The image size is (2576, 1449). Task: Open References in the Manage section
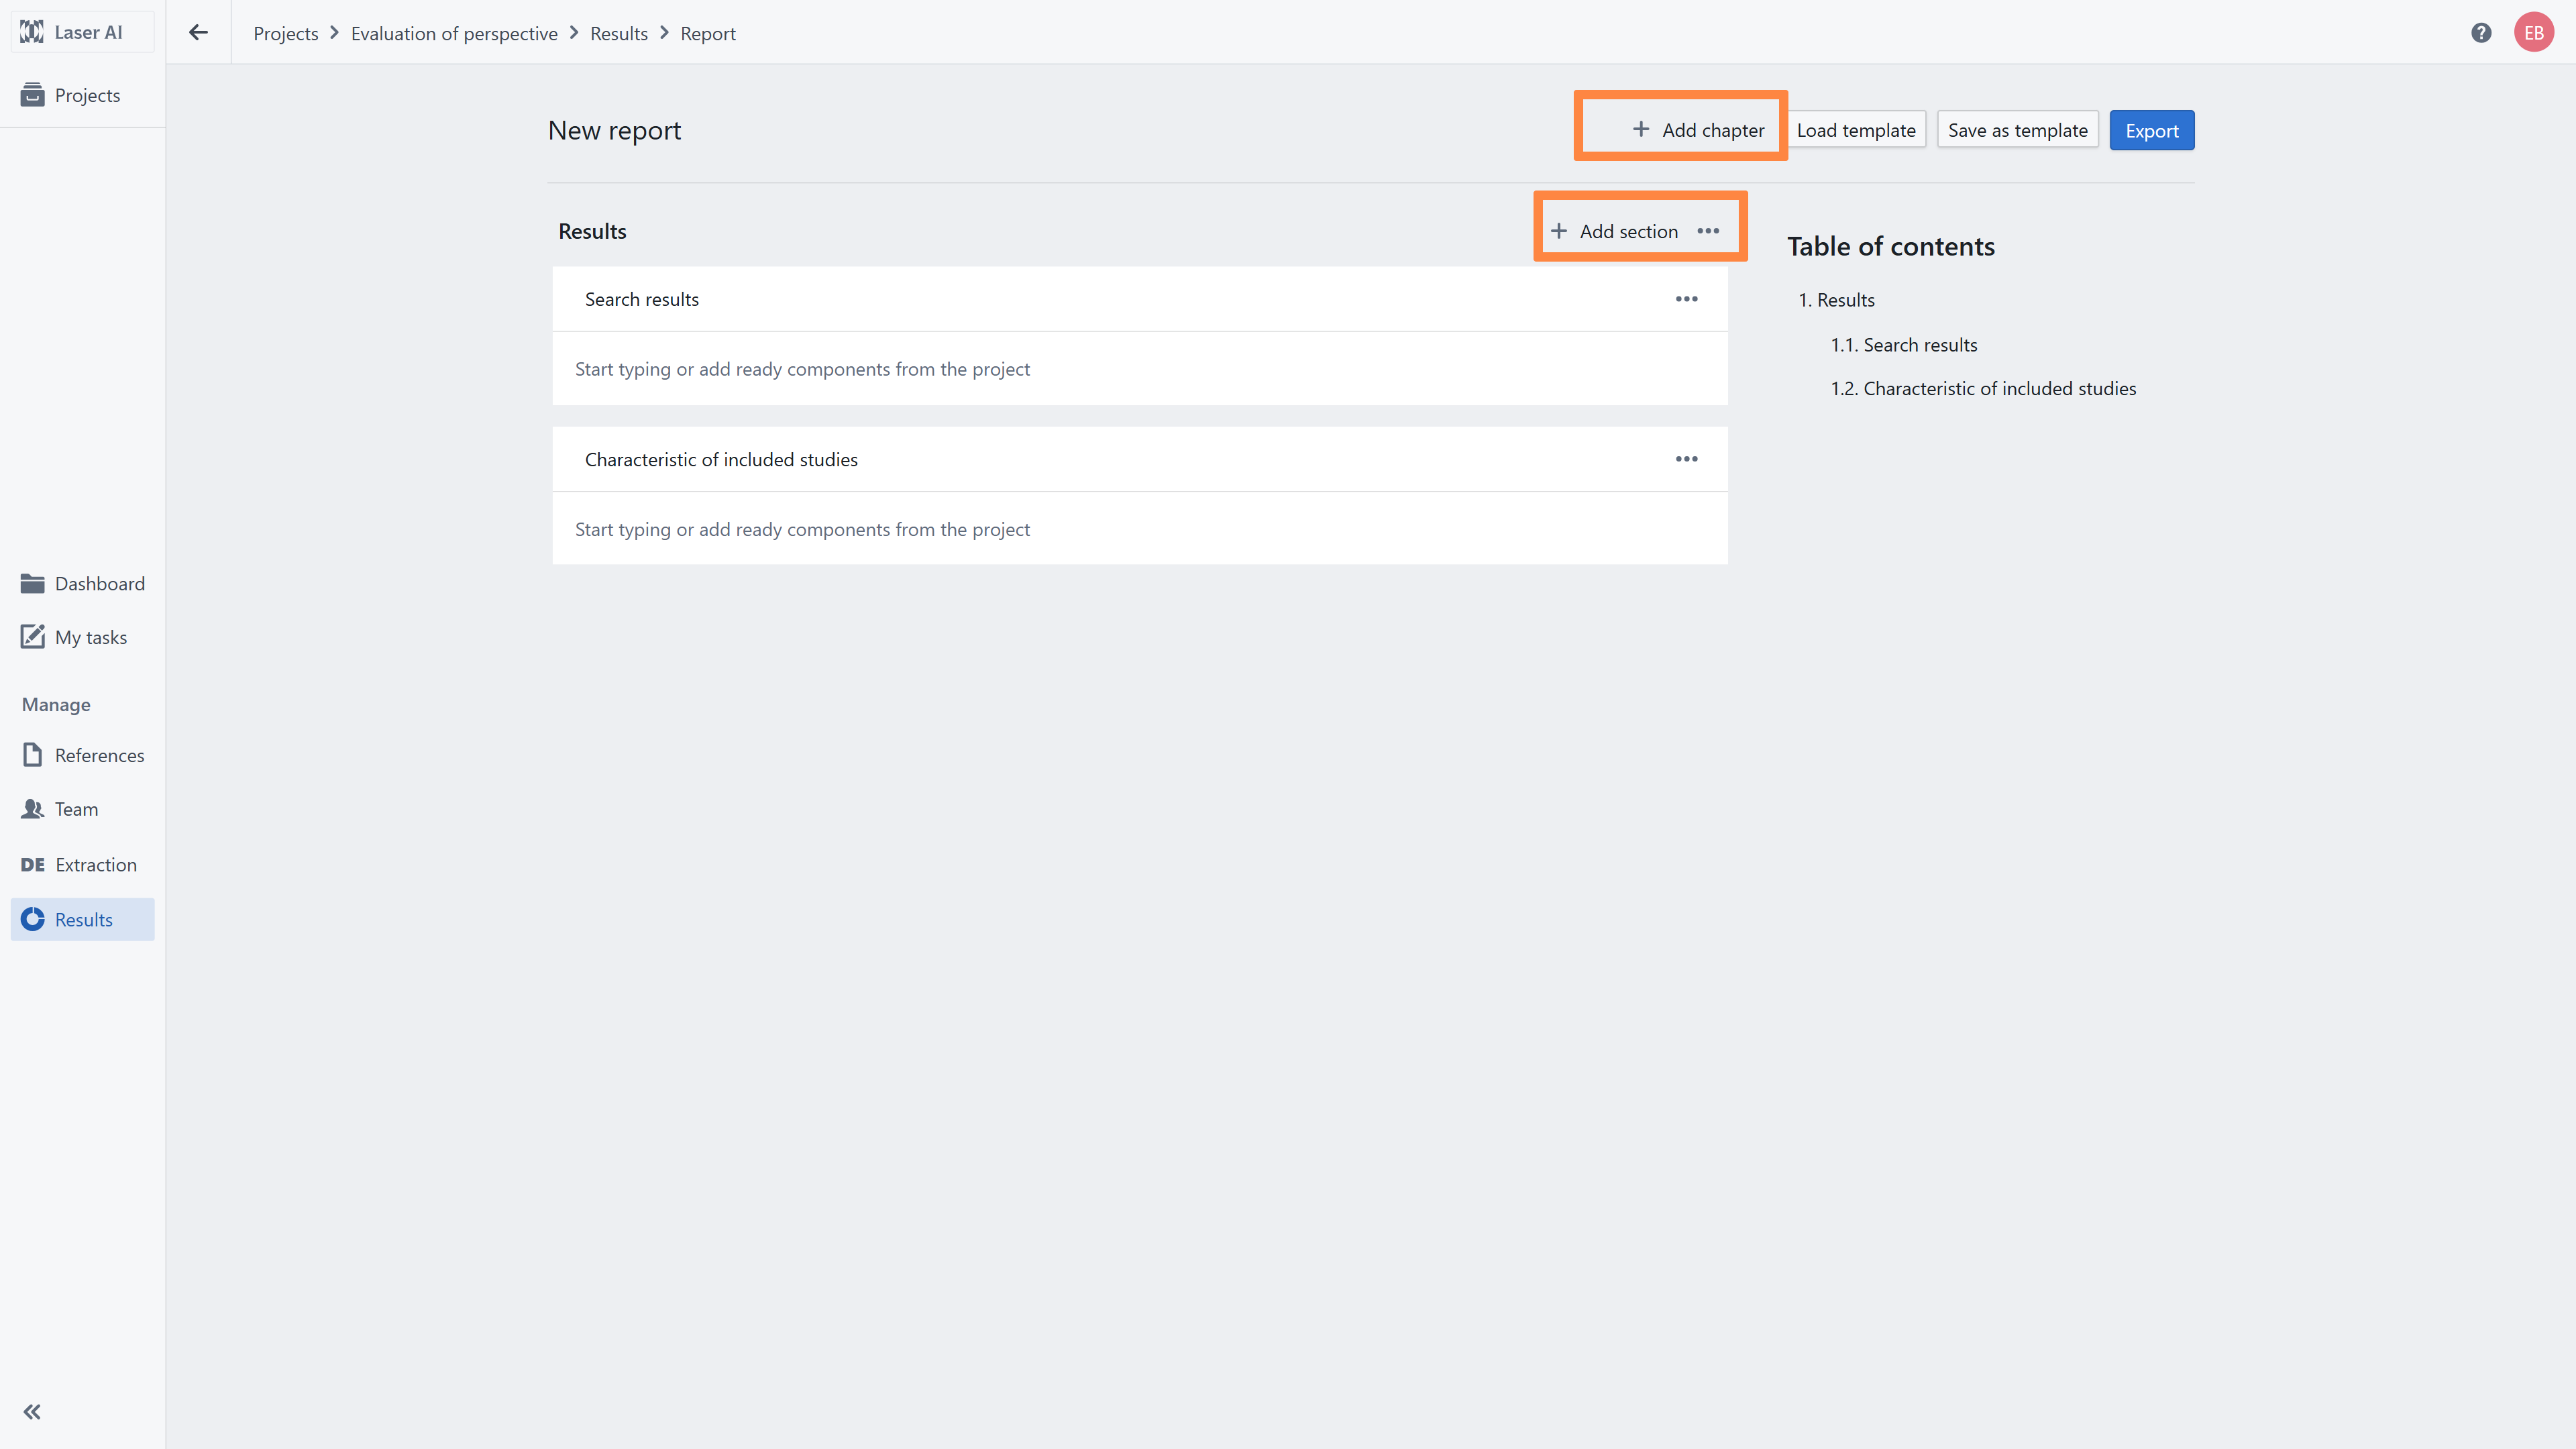pos(99,755)
